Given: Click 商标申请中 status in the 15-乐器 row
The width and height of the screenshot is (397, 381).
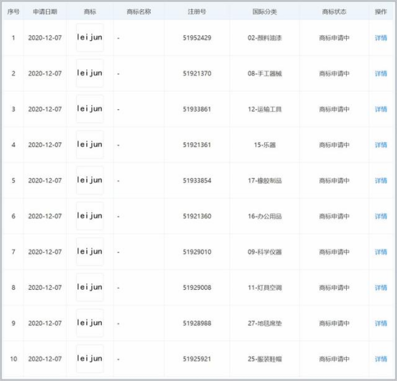Looking at the screenshot, I should (x=335, y=145).
